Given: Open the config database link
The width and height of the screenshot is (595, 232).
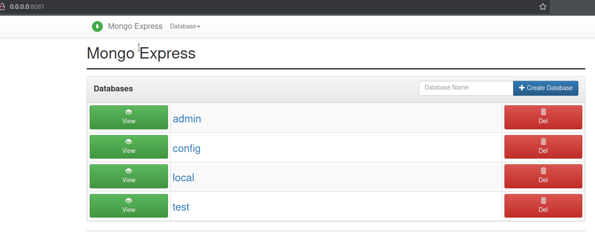Looking at the screenshot, I should point(186,148).
